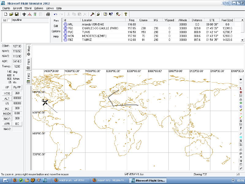Image resolution: width=245 pixels, height=184 pixels.
Task: Click the Location column header
Action: [103, 20]
